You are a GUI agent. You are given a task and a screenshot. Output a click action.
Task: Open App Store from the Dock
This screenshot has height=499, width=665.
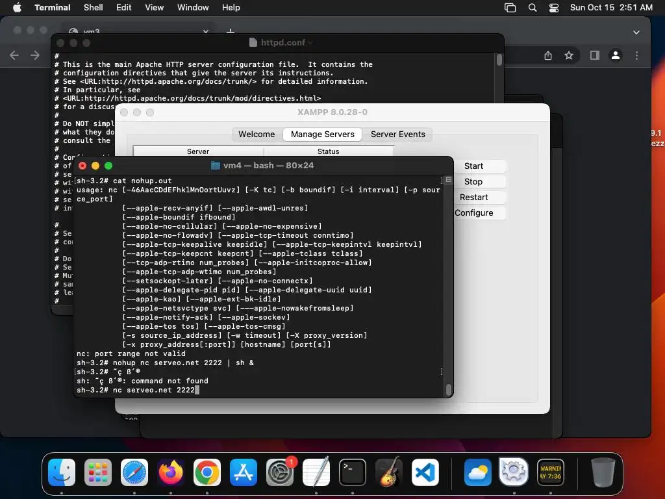(x=244, y=472)
